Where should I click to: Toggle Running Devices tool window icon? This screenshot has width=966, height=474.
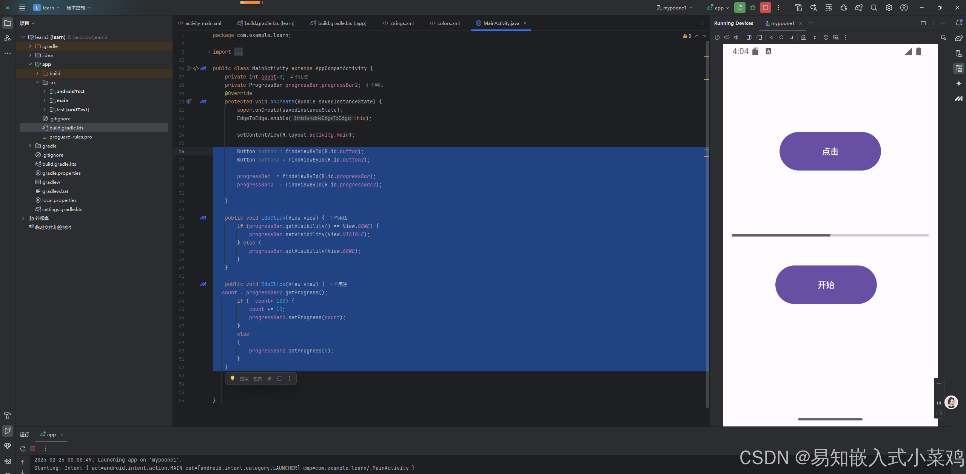coord(958,68)
